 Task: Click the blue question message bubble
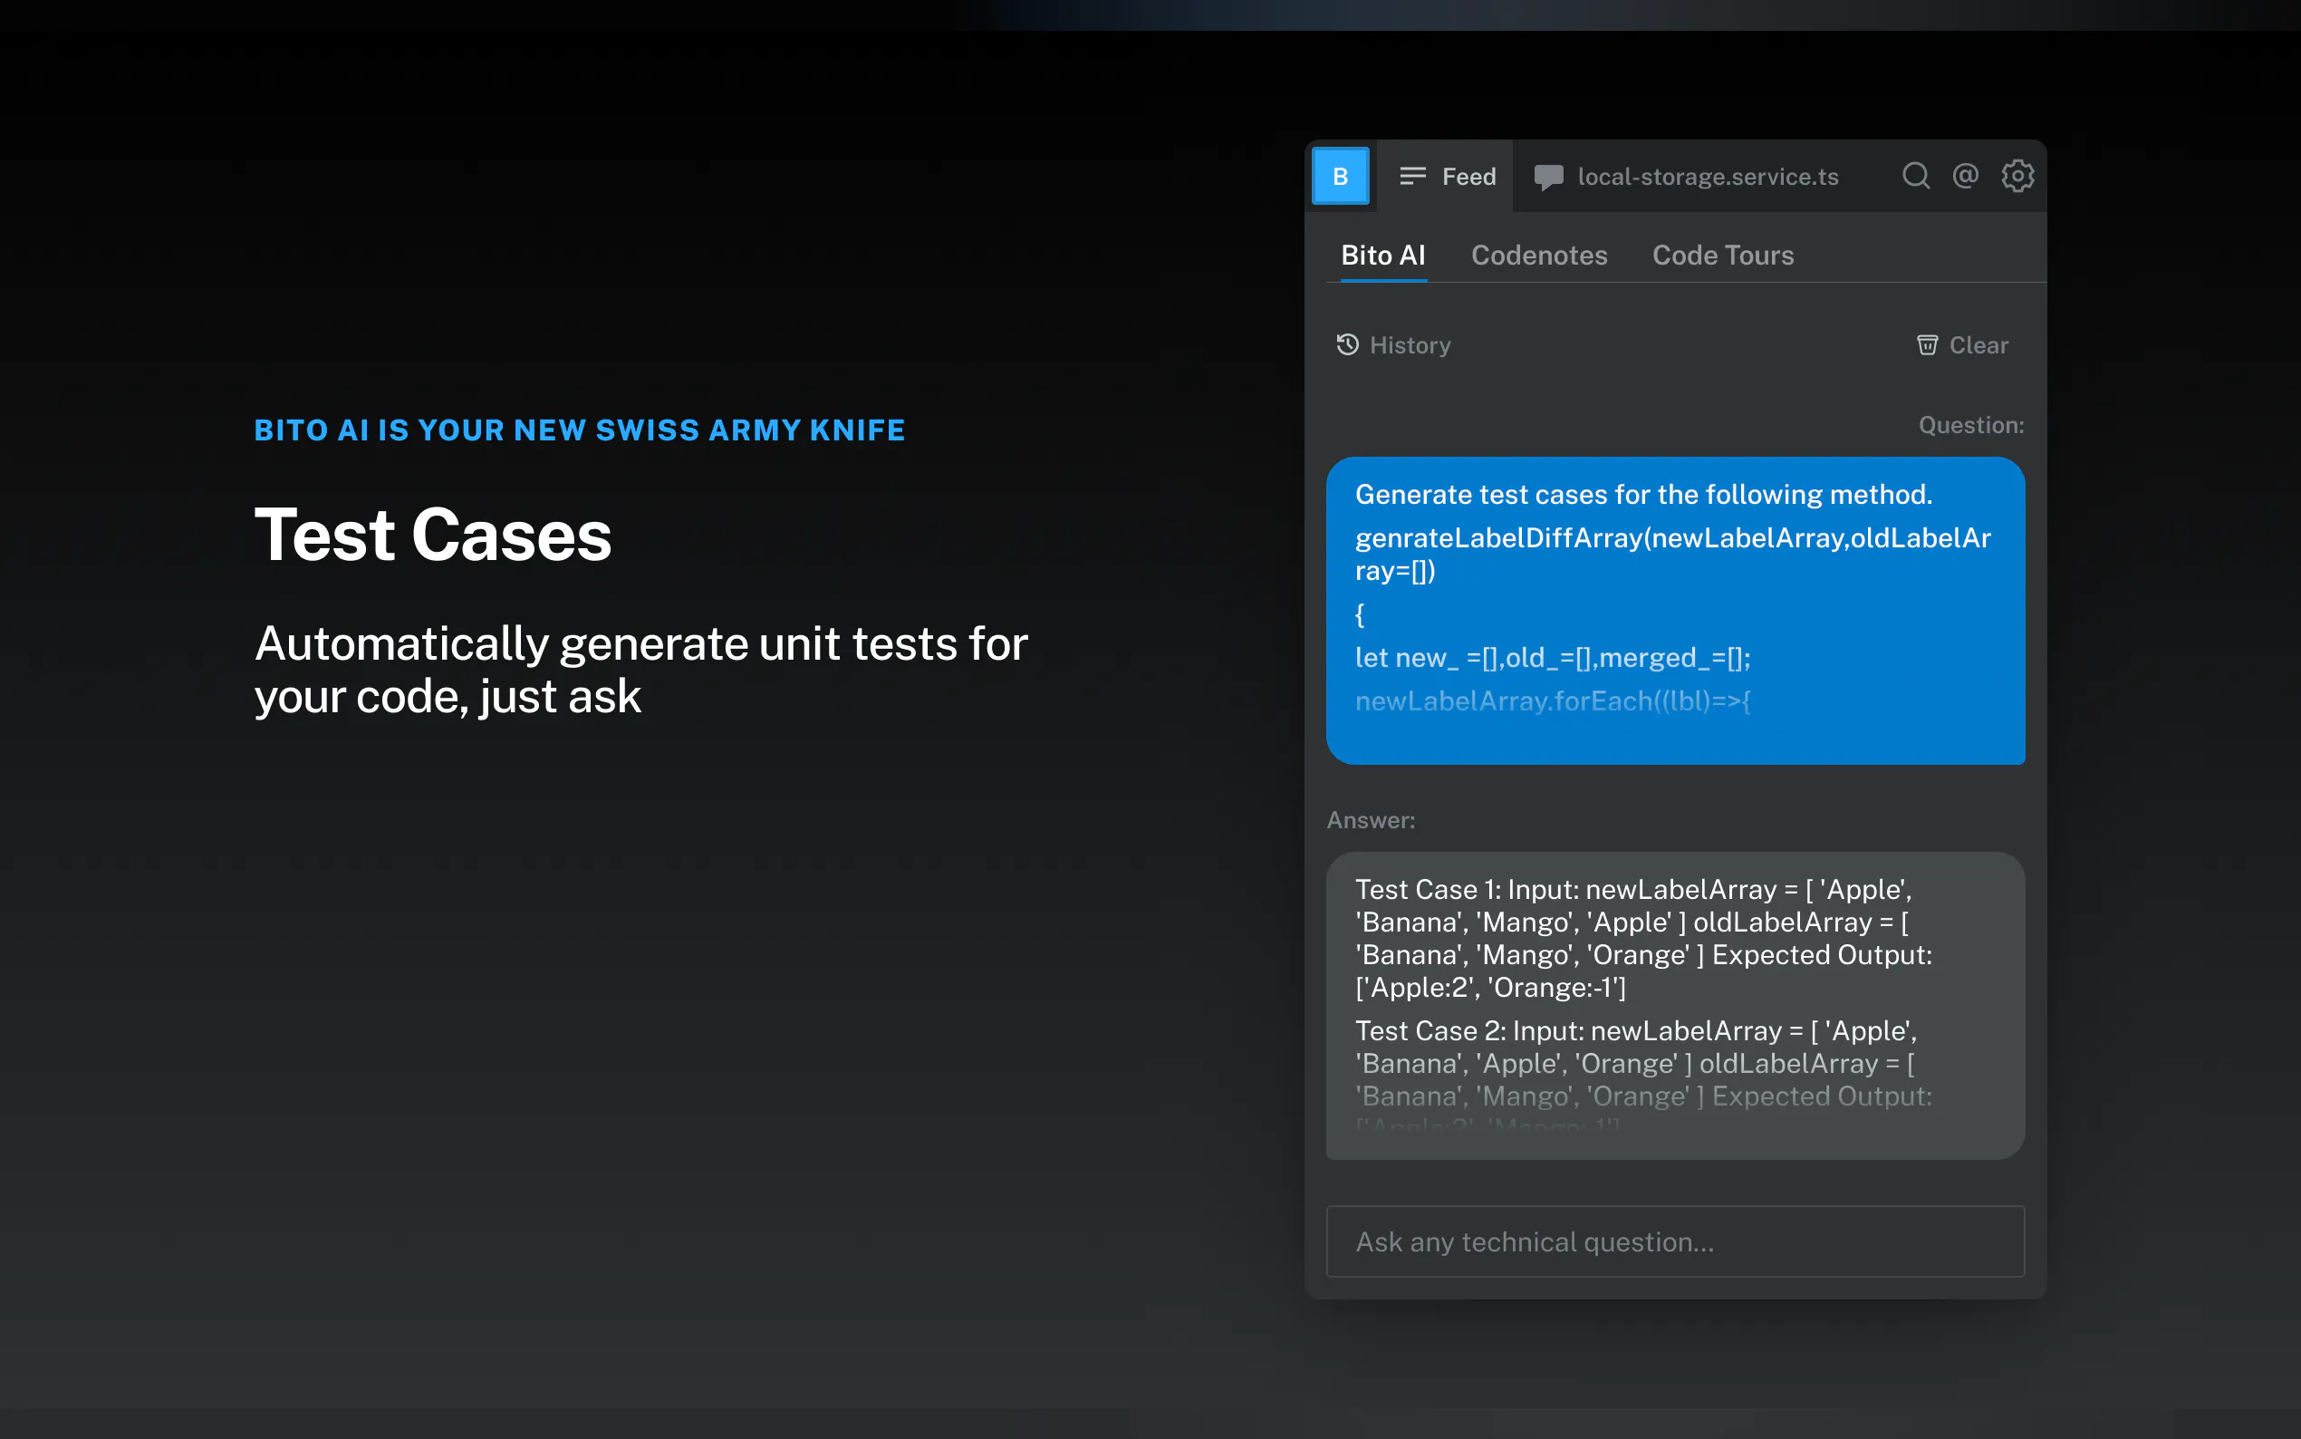click(x=1674, y=609)
